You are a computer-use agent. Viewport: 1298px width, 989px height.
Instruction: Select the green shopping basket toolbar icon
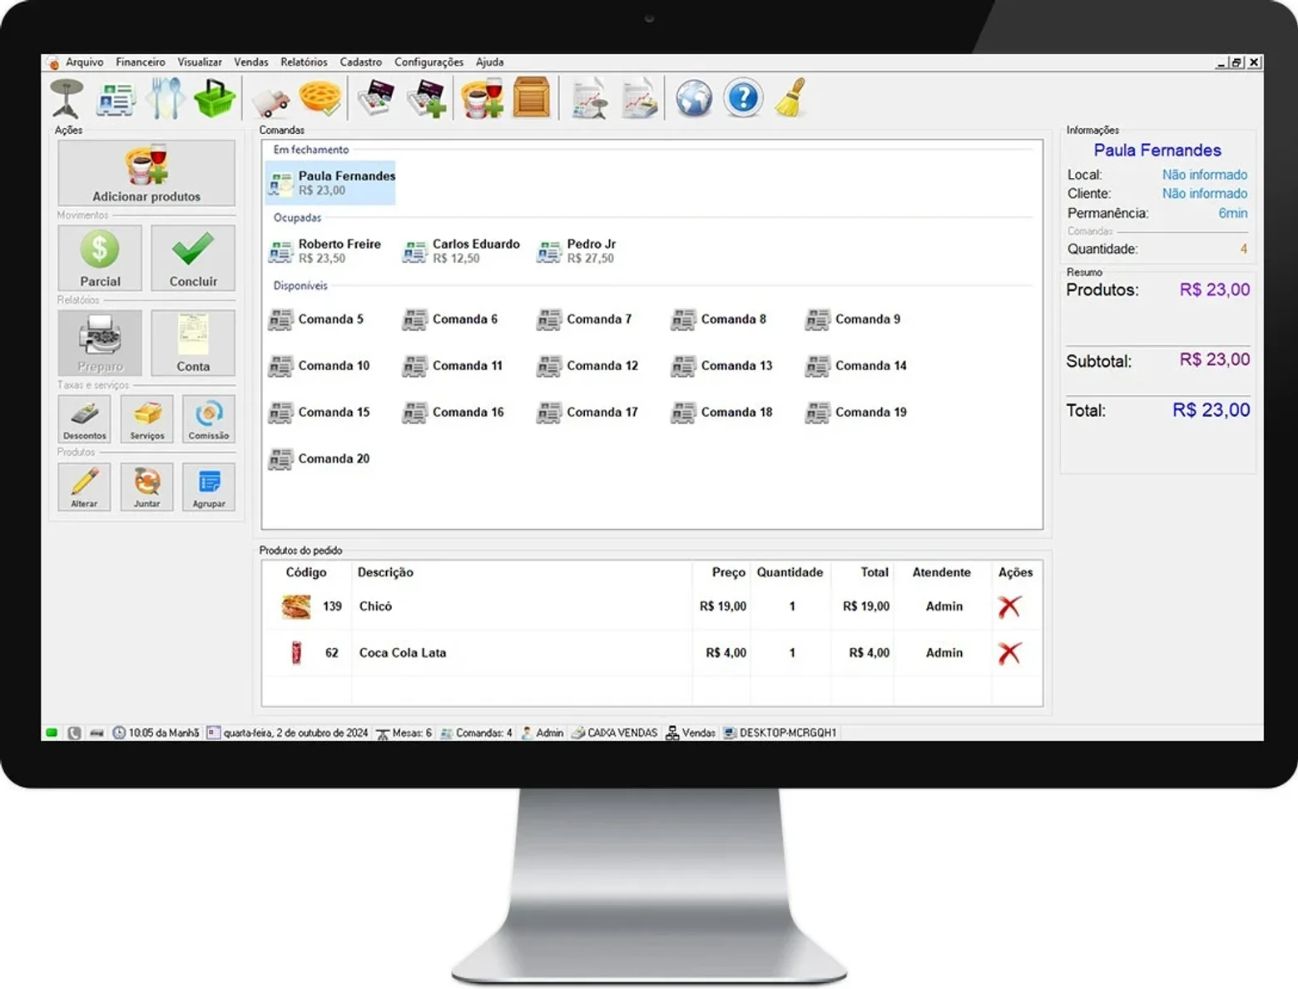click(215, 98)
